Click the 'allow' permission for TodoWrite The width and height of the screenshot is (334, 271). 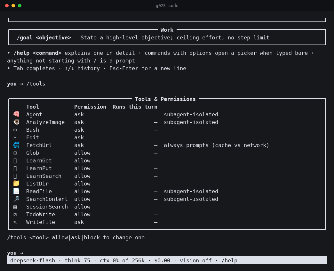pyautogui.click(x=82, y=214)
